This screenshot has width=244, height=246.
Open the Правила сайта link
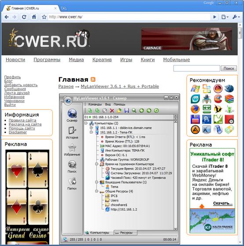pos(22,120)
